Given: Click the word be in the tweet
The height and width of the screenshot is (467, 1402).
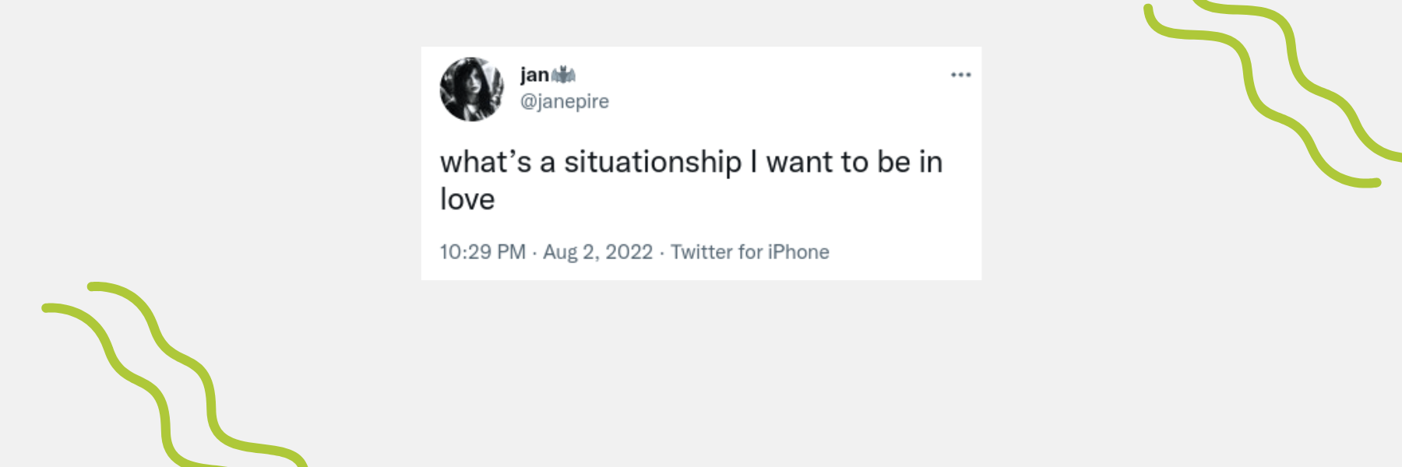Looking at the screenshot, I should (893, 162).
